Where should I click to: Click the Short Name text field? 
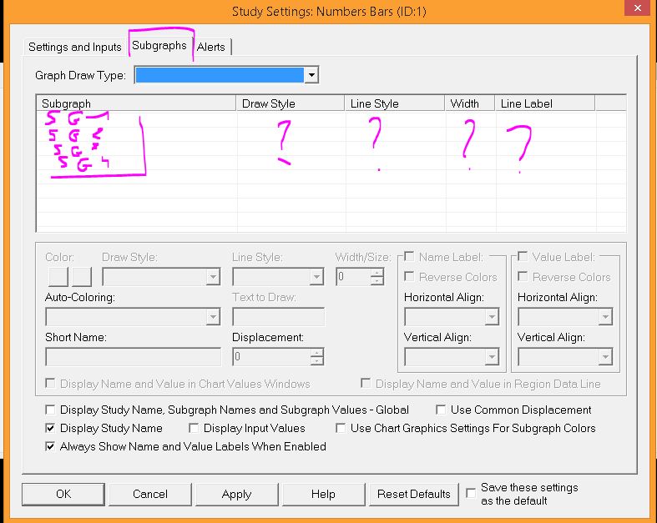click(x=133, y=357)
